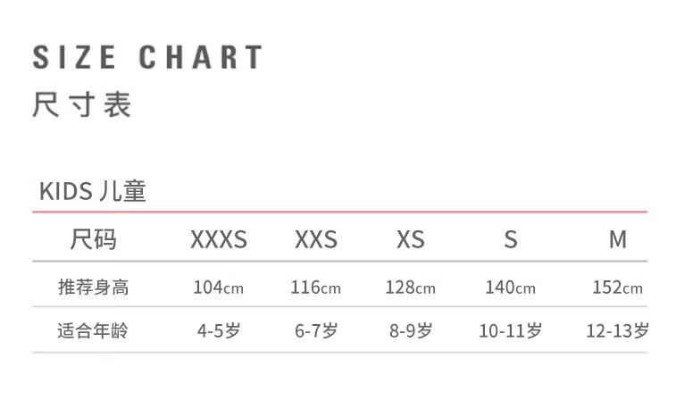Image resolution: width=693 pixels, height=400 pixels.
Task: Select the 104cm height cell
Action: (x=219, y=287)
